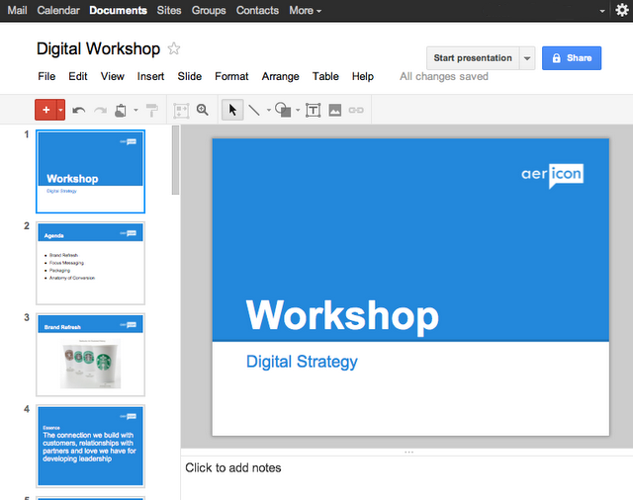The width and height of the screenshot is (633, 500).
Task: Select slide 2 Agenda thumbnail
Action: 90,263
